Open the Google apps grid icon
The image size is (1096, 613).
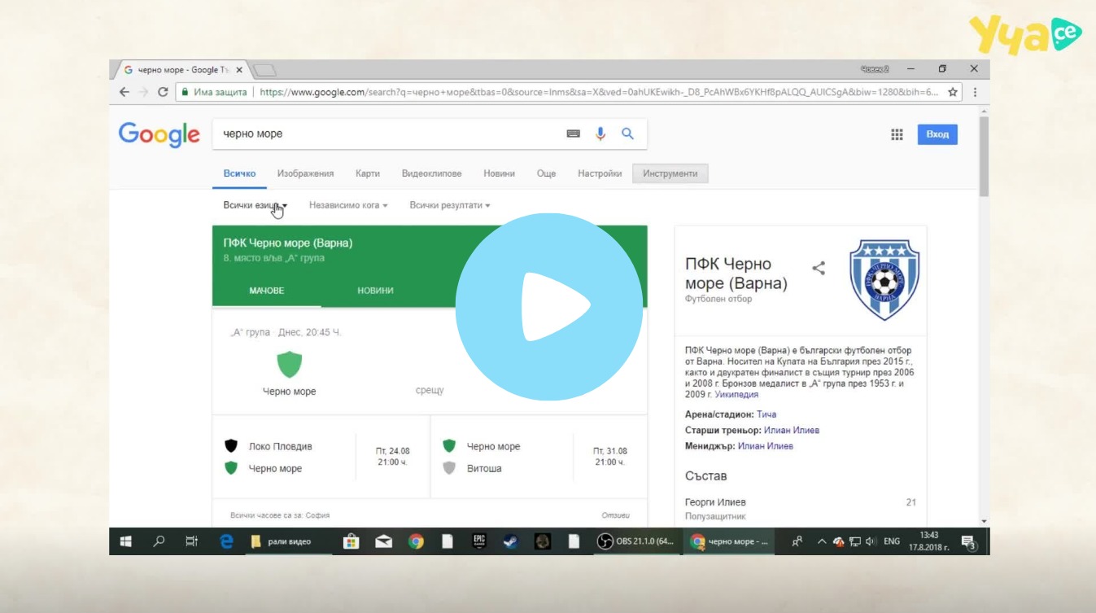point(897,134)
